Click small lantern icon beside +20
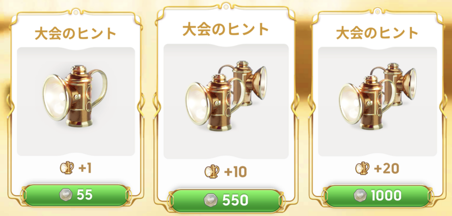The width and height of the screenshot is (452, 216). pyautogui.click(x=363, y=168)
